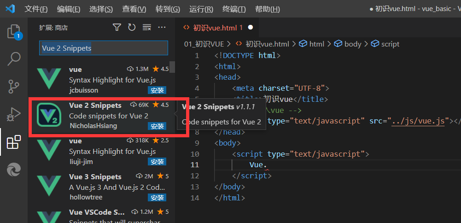
Task: Open the Search view icon
Action: [x=14, y=59]
